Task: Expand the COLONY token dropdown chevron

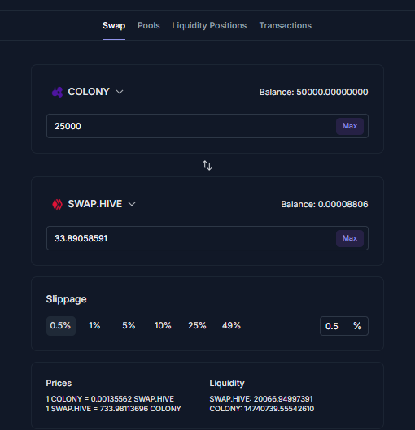Action: pos(120,92)
